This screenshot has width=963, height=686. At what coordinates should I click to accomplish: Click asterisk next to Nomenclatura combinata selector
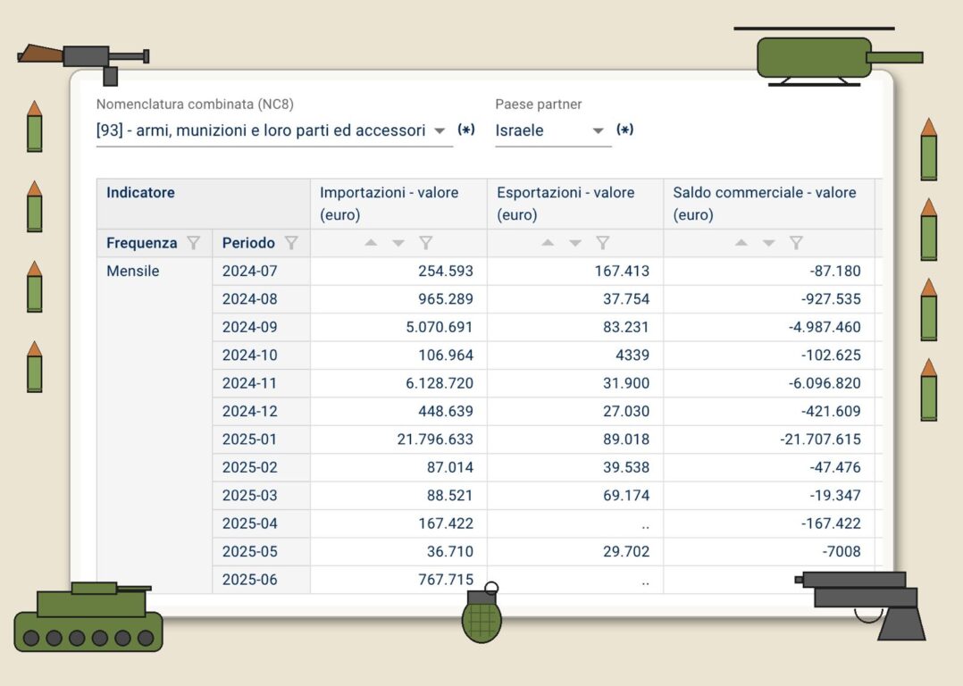click(x=466, y=130)
